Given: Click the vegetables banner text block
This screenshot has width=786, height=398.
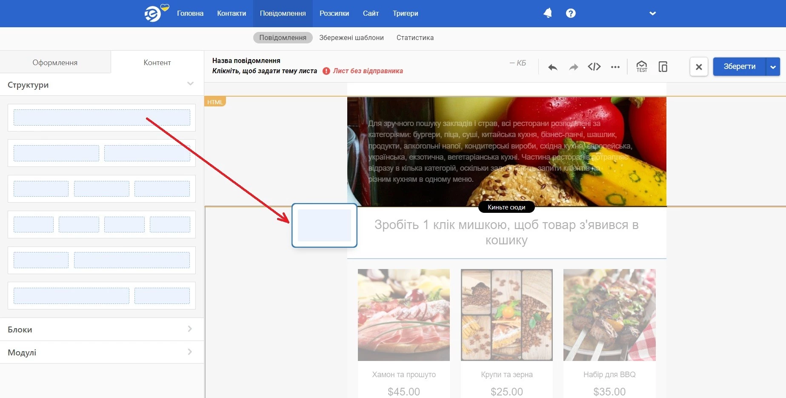Looking at the screenshot, I should pyautogui.click(x=500, y=151).
